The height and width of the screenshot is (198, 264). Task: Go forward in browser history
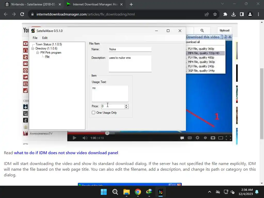[14, 14]
